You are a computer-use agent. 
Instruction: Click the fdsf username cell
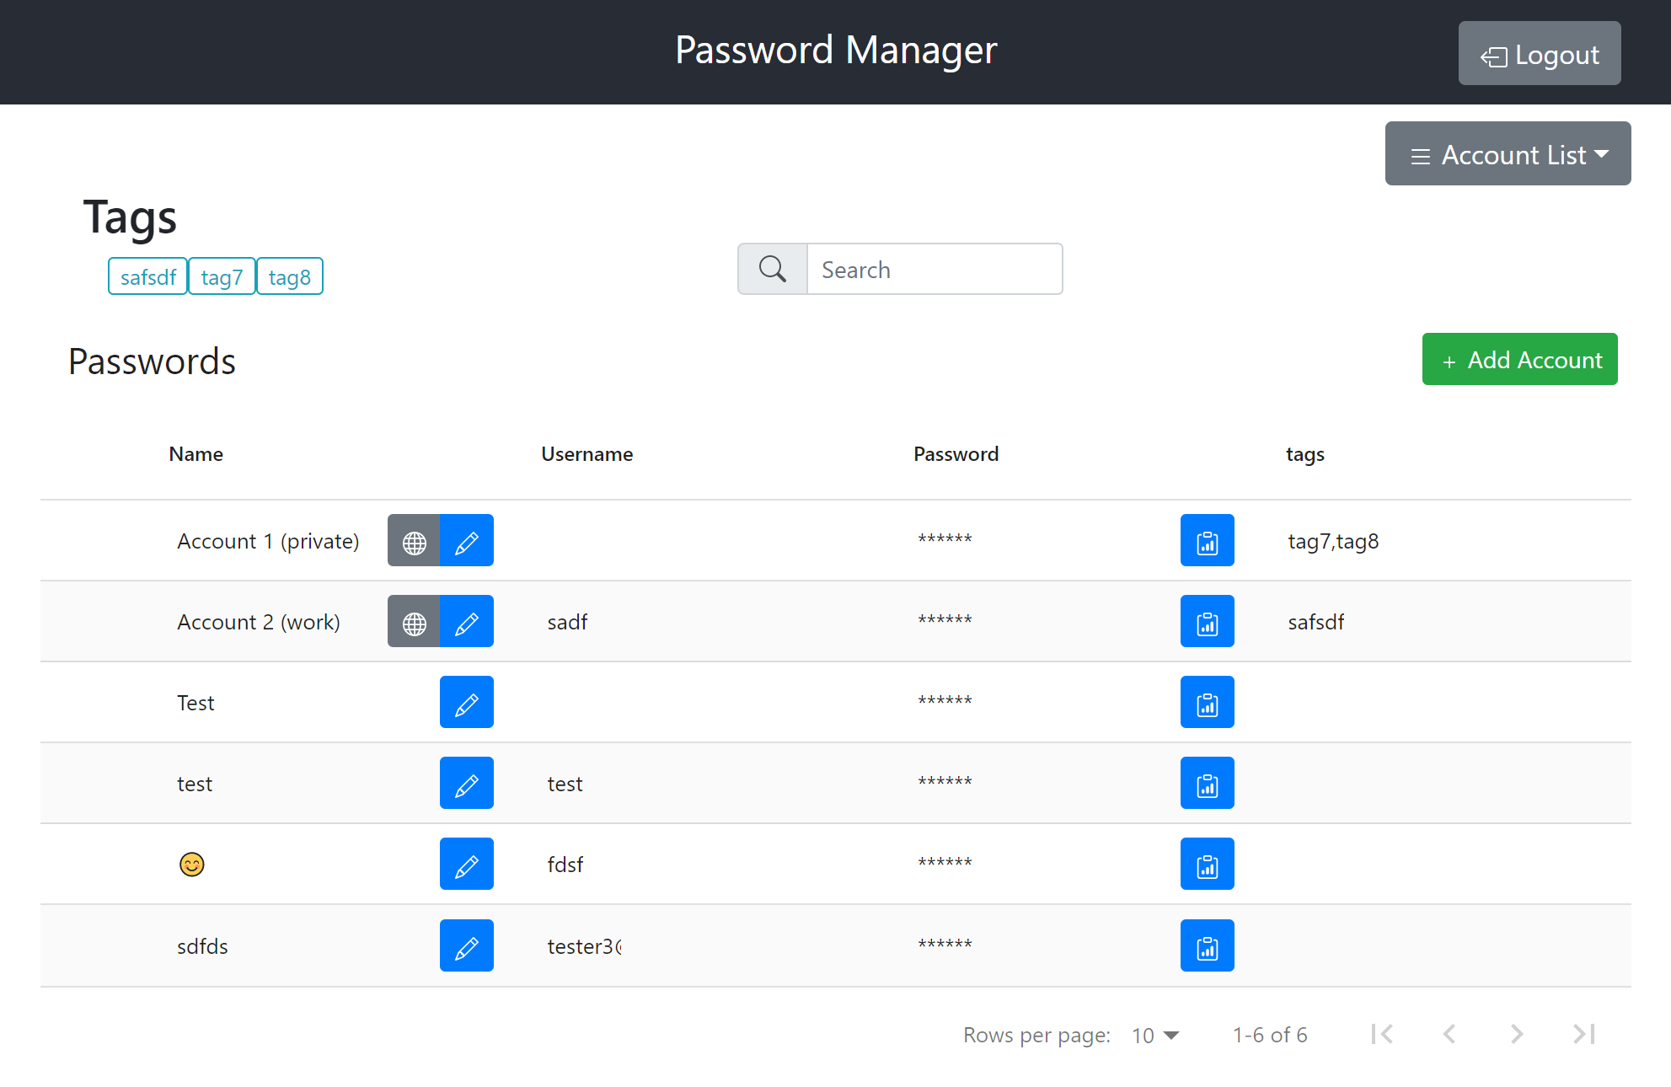point(565,865)
